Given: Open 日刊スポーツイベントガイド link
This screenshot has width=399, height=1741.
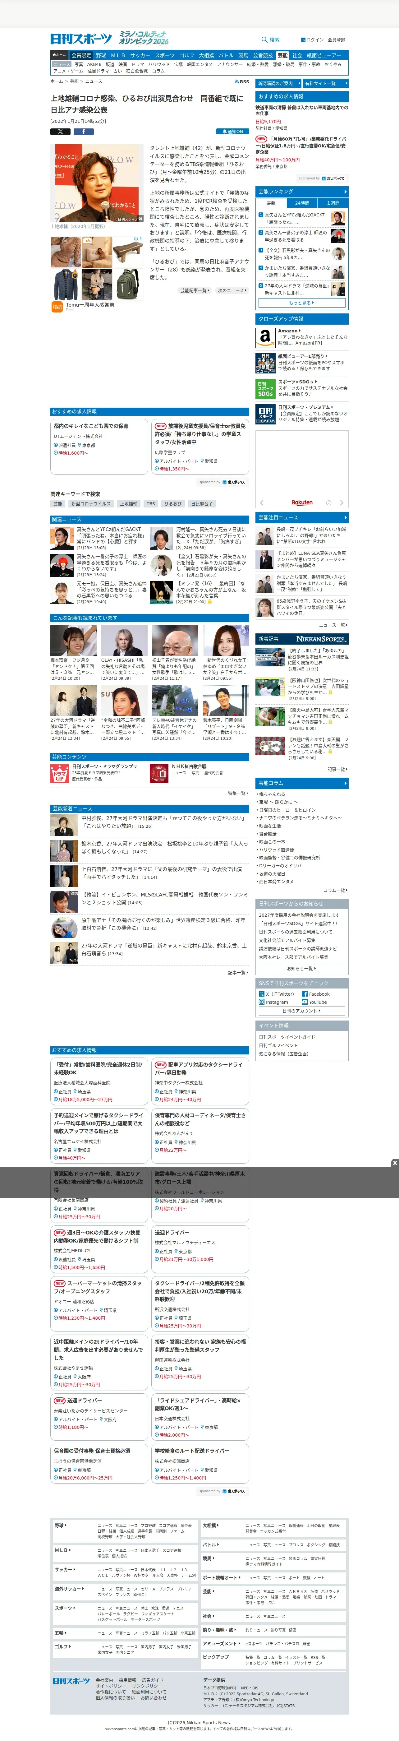Looking at the screenshot, I should 287,1037.
